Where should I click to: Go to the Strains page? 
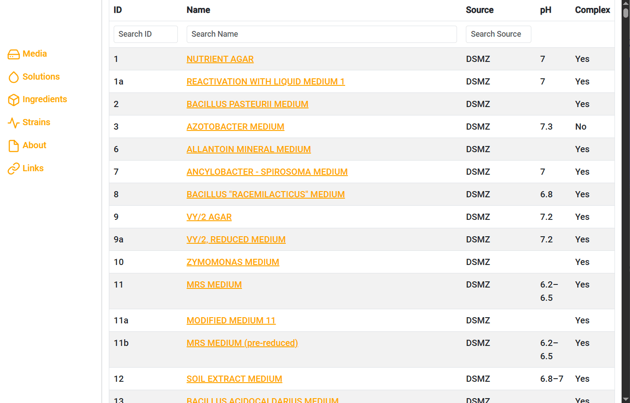point(36,122)
